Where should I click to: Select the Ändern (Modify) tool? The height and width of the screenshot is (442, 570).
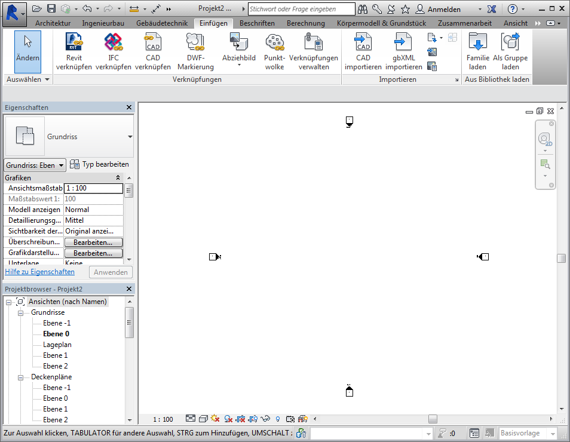(27, 51)
